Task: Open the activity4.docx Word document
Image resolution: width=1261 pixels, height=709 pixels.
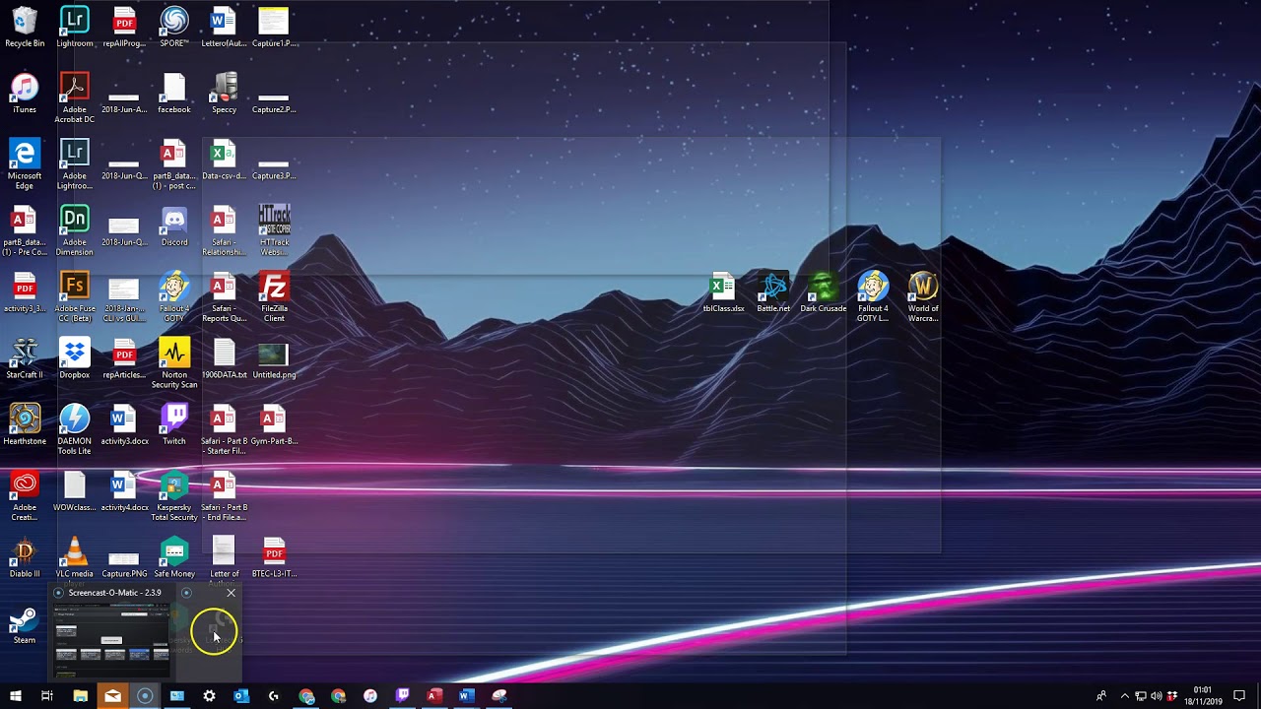Action: point(124,491)
